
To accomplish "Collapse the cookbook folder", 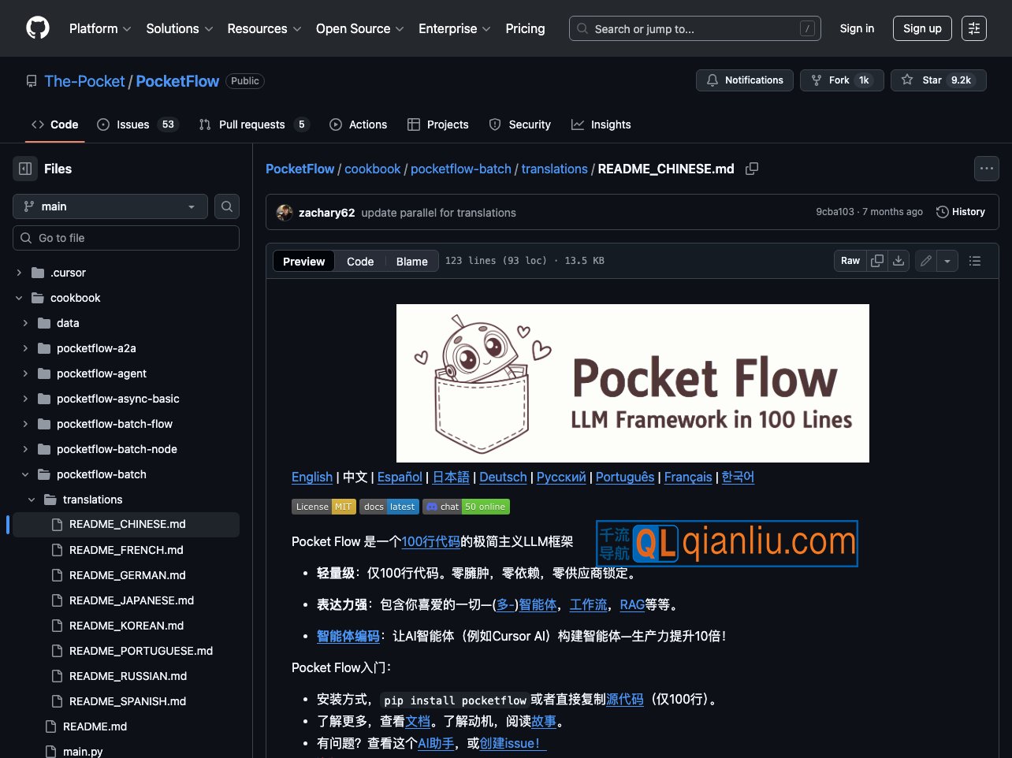I will [19, 297].
